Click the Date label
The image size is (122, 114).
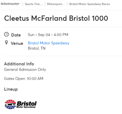16,35
